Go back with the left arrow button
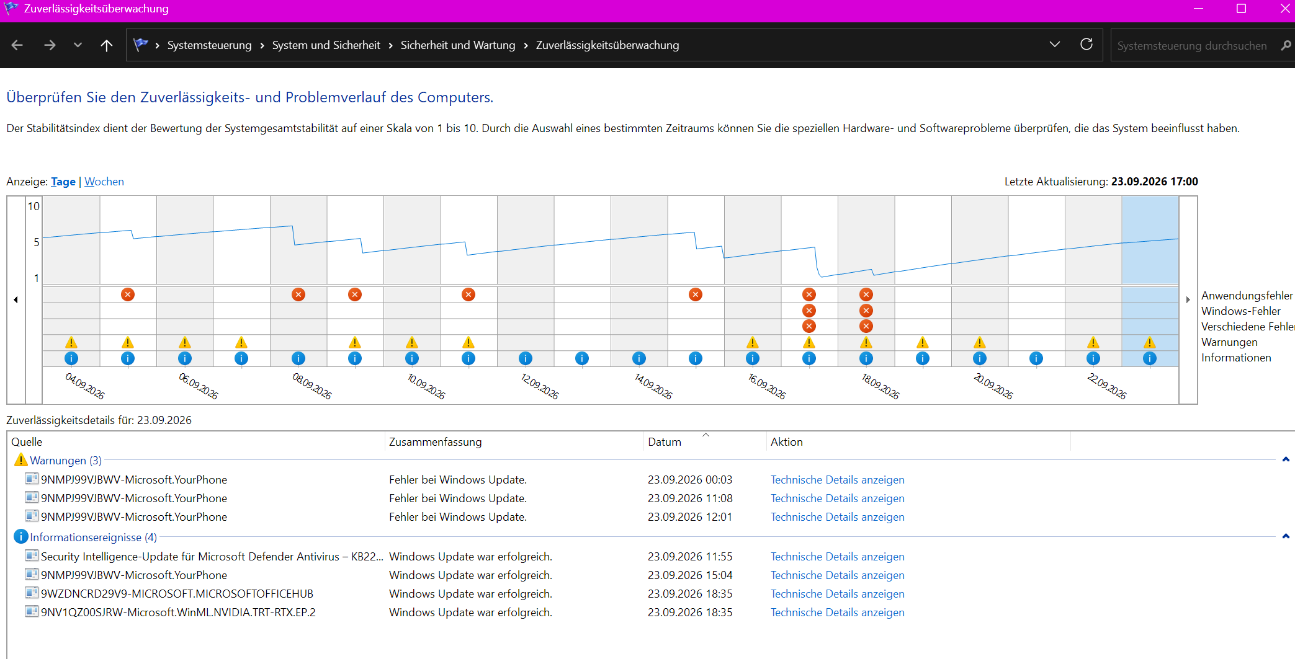Viewport: 1295px width, 659px height. coord(17,45)
